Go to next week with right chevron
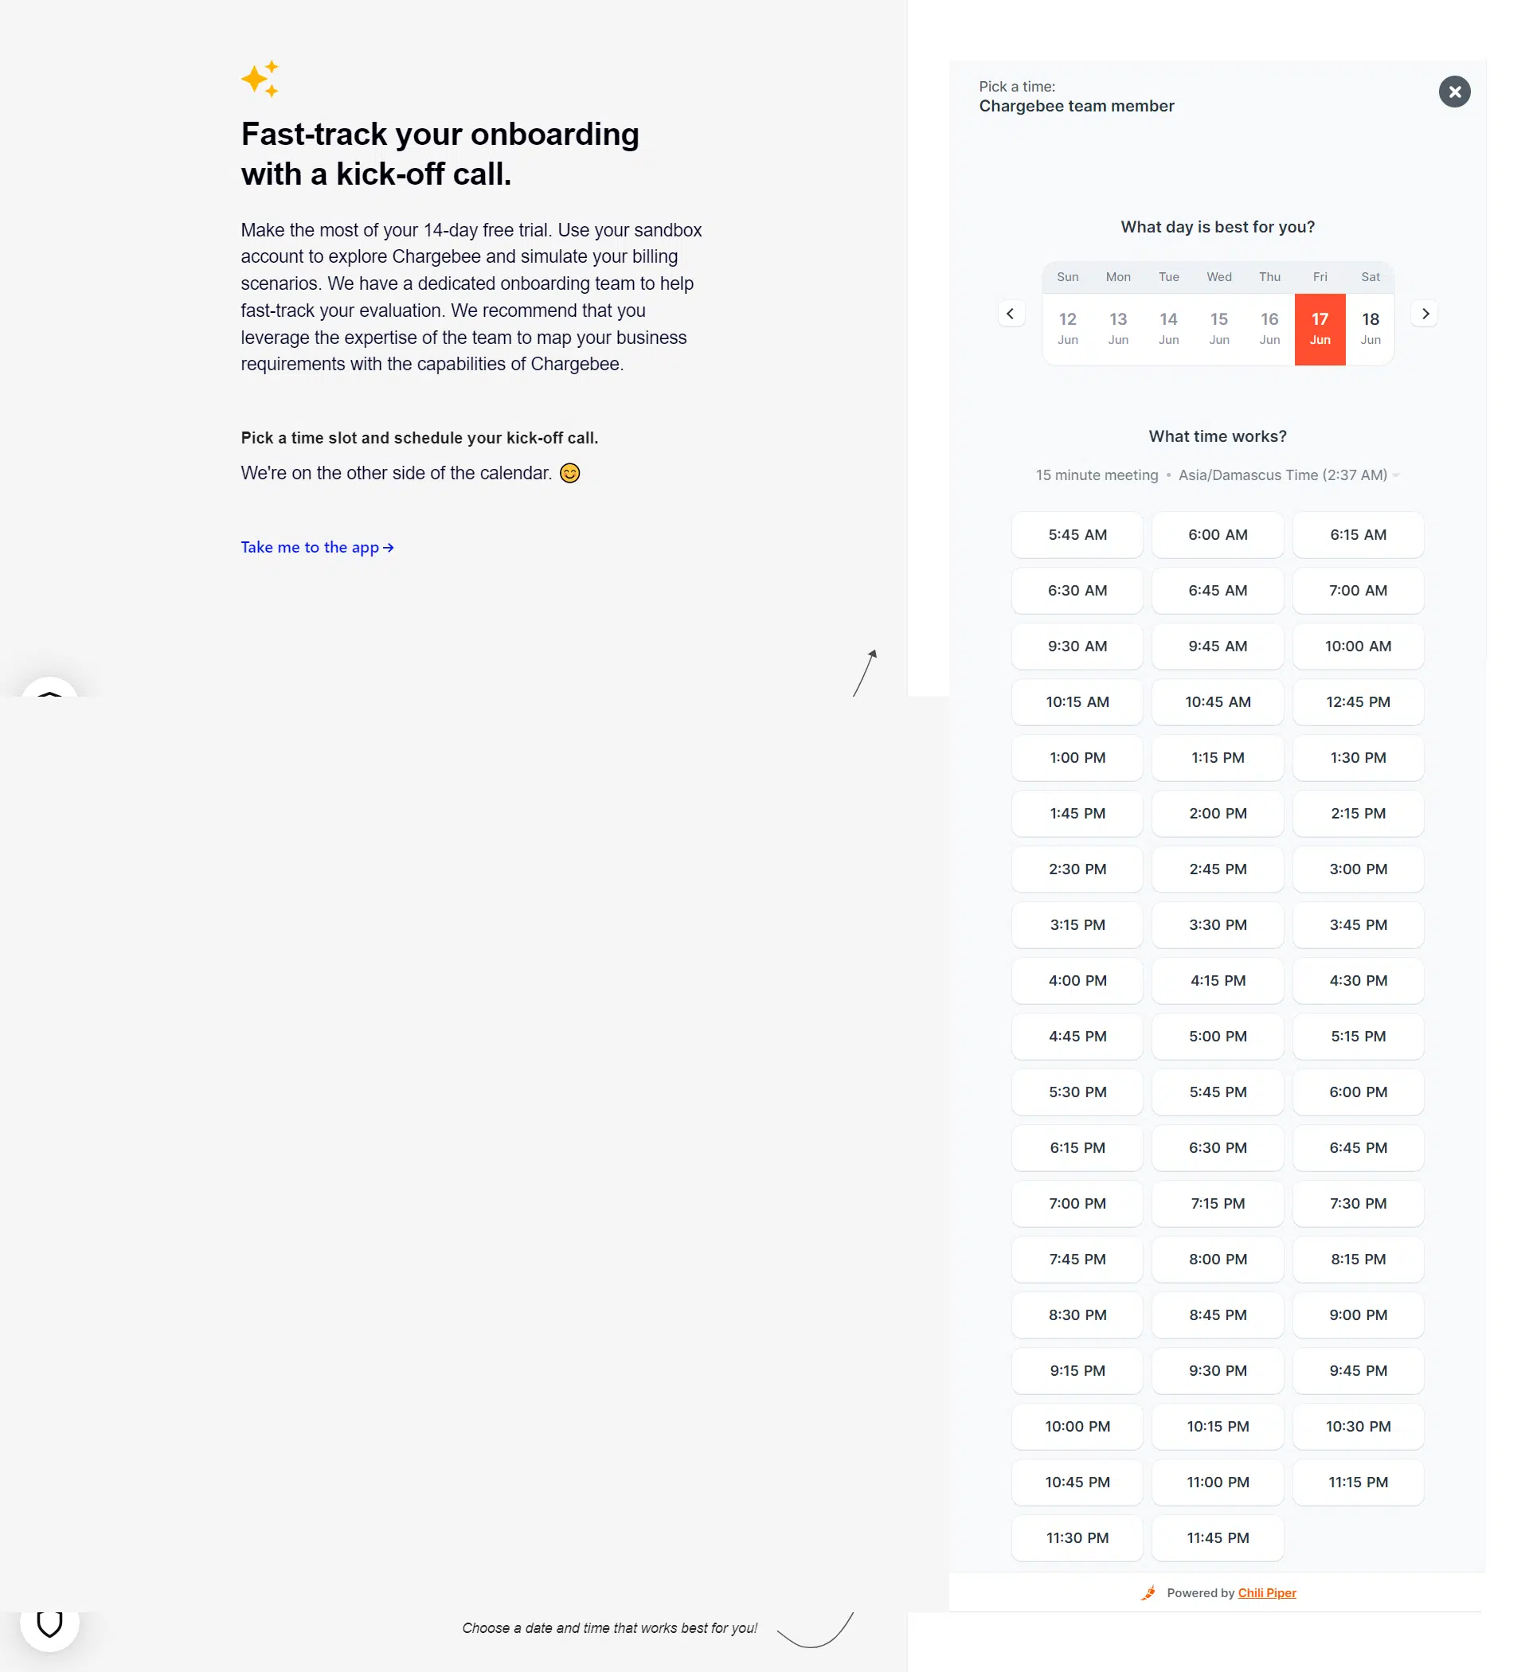 pyautogui.click(x=1425, y=314)
